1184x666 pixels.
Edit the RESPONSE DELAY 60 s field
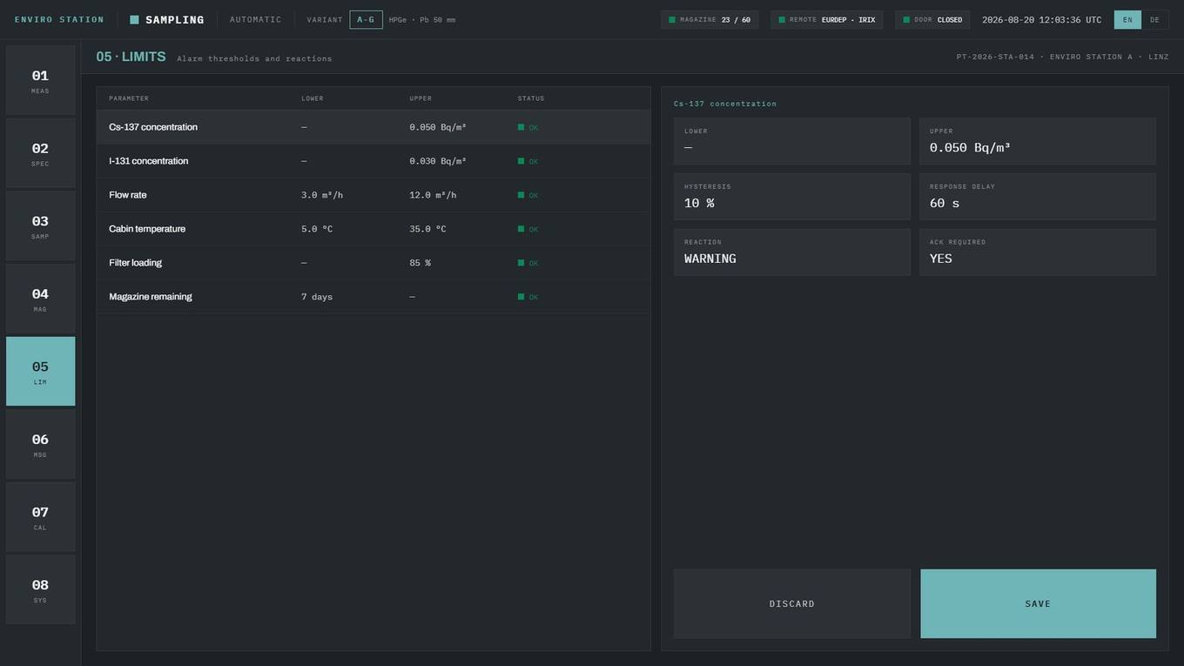(1038, 197)
